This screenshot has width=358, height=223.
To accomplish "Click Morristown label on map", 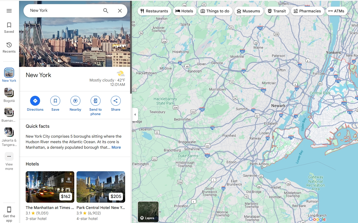I will point(217,89).
